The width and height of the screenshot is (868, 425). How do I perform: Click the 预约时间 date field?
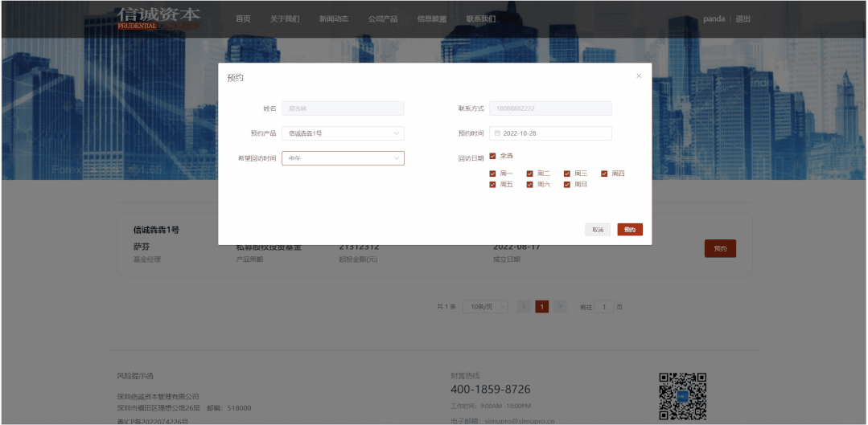[551, 133]
